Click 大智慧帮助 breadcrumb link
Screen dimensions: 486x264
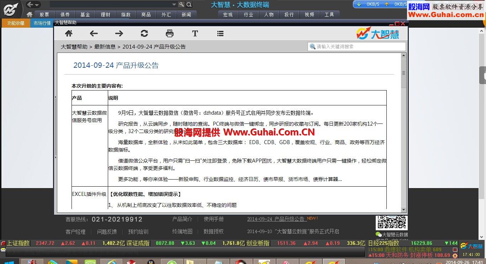point(74,46)
